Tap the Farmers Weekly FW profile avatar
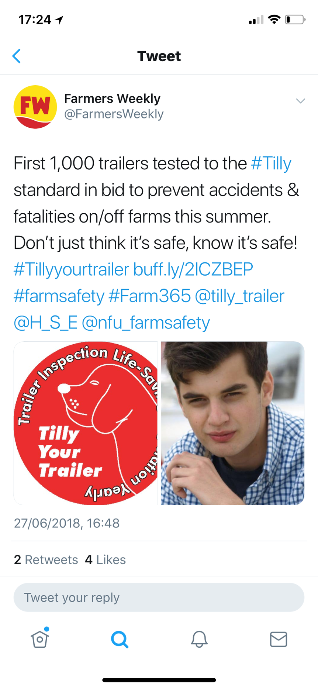The width and height of the screenshot is (318, 689). pos(35,107)
